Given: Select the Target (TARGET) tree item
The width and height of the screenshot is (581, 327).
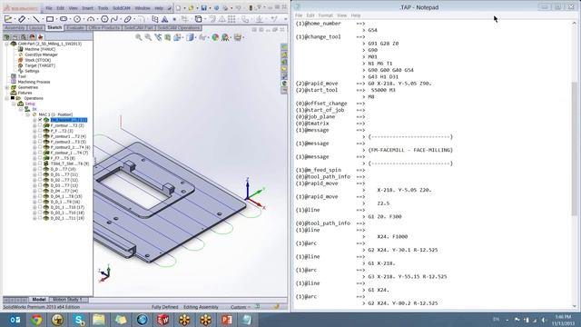Looking at the screenshot, I should coord(40,65).
